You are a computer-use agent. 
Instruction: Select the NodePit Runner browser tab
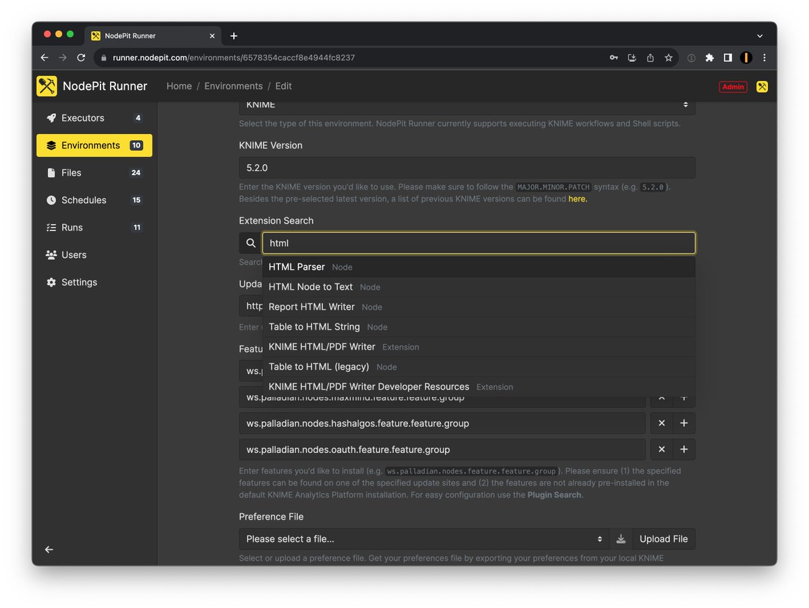pos(154,36)
